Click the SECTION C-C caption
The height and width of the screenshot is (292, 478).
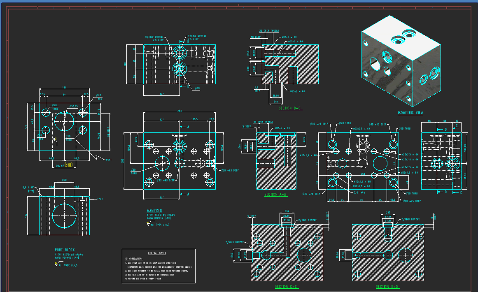pyautogui.click(x=287, y=287)
